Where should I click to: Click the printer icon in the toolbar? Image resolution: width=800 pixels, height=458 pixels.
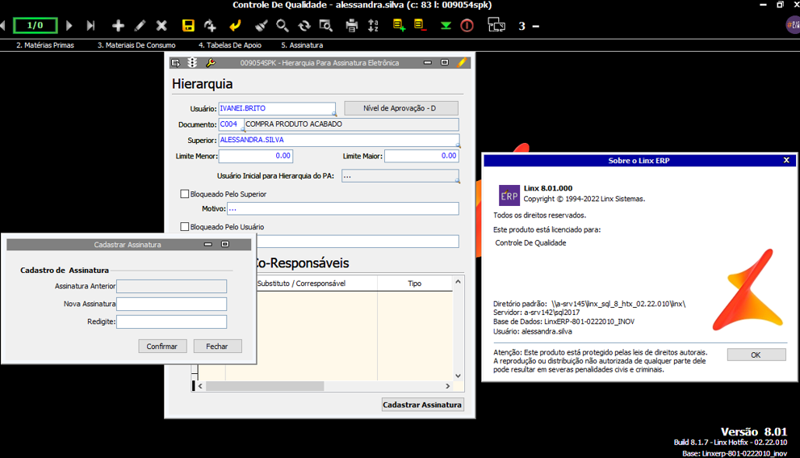coord(351,26)
